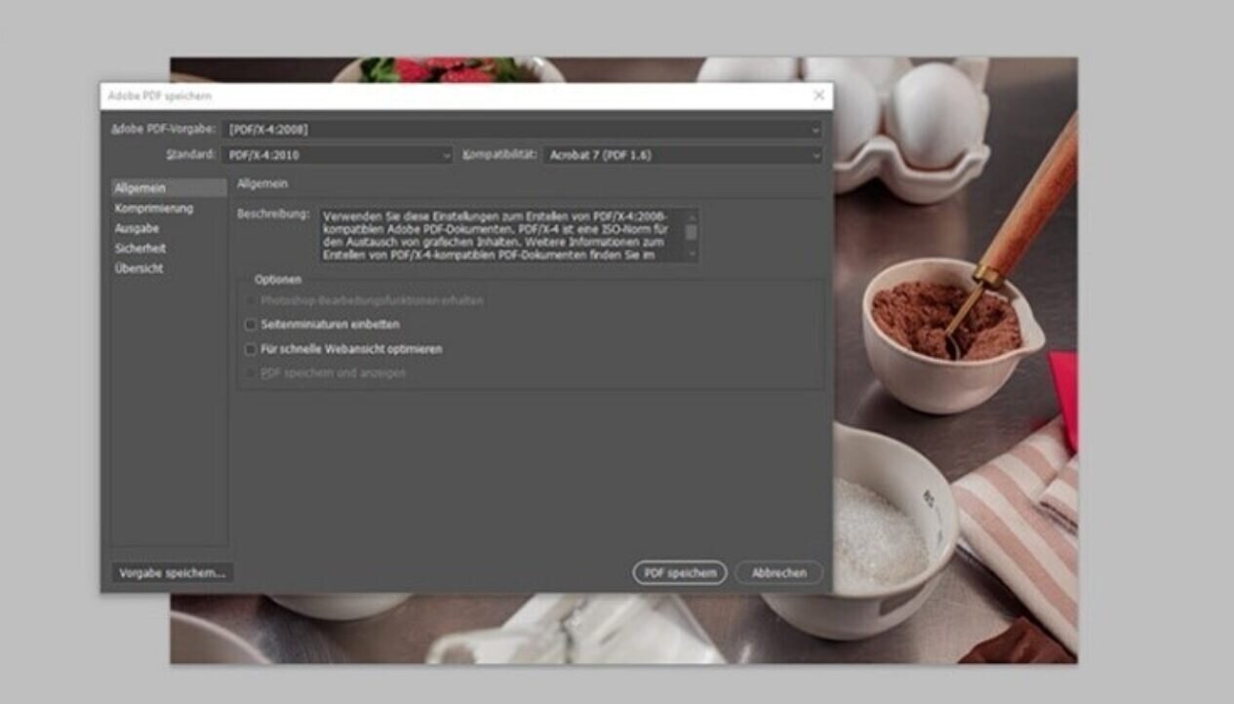Image resolution: width=1234 pixels, height=704 pixels.
Task: Click the PDF speichern button
Action: [679, 573]
